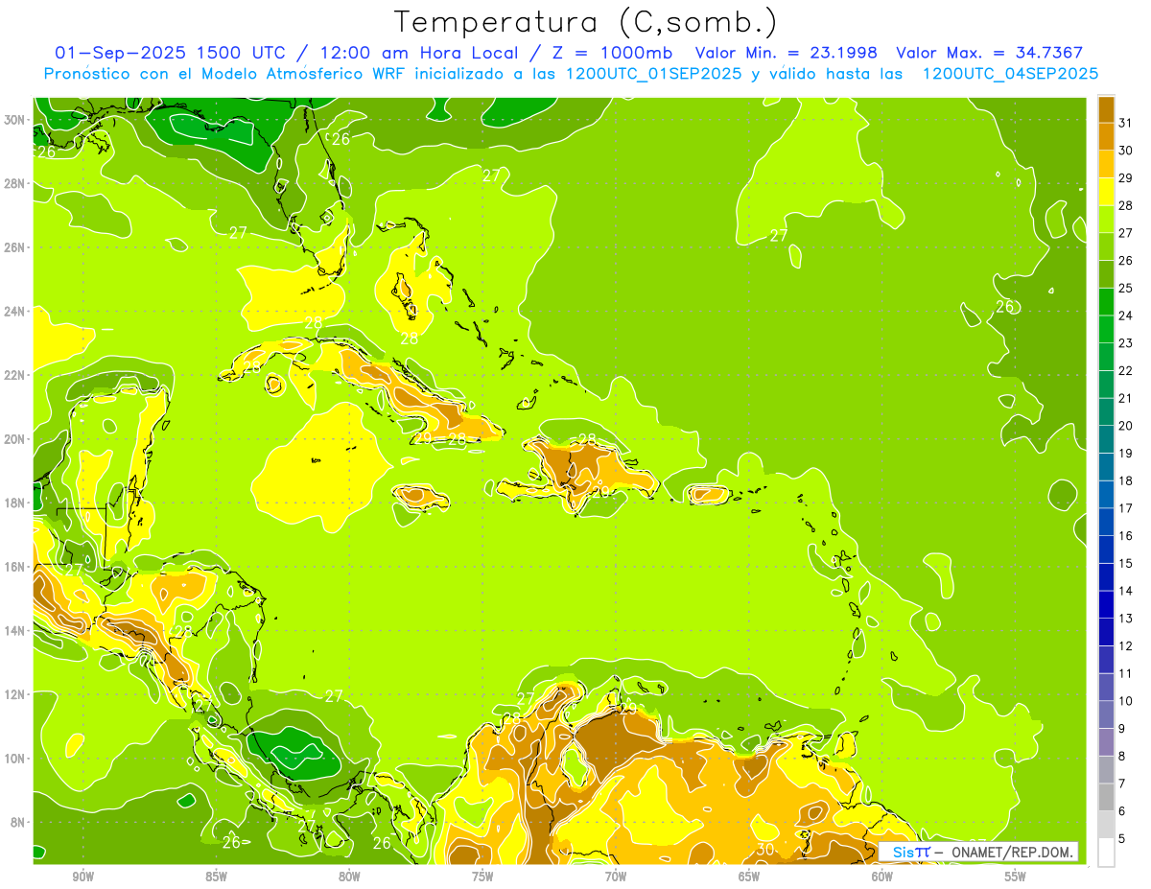1151x889 pixels.
Task: Click the 20N latitude axis label
Action: (14, 439)
